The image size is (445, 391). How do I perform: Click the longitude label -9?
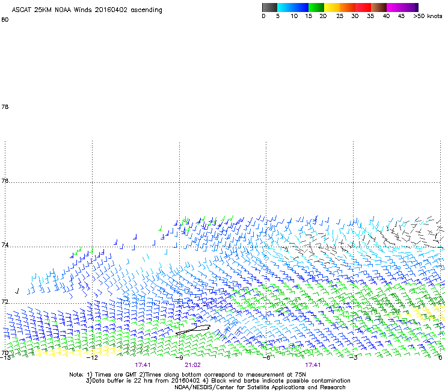tap(179, 357)
